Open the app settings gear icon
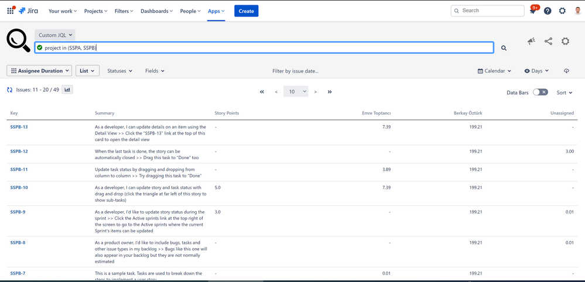 click(x=565, y=42)
